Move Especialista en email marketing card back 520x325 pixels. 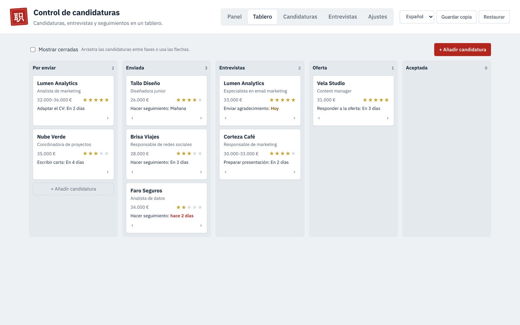pos(225,118)
